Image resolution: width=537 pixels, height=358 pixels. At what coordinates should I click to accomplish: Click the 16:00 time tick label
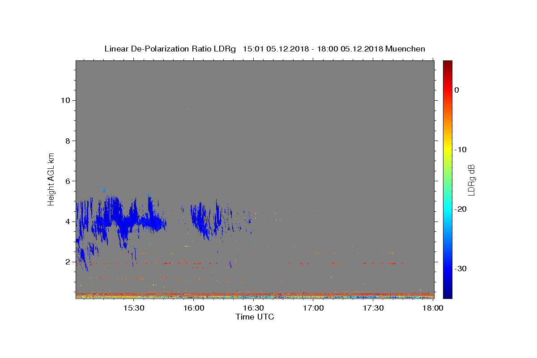pyautogui.click(x=194, y=308)
